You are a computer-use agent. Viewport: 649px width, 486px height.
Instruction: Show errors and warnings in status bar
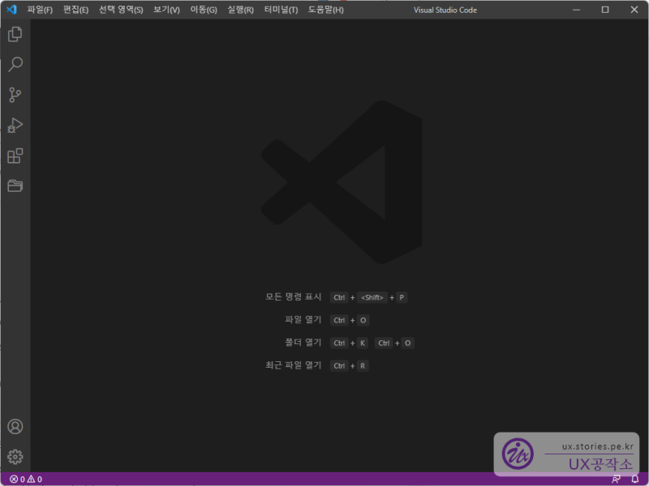pyautogui.click(x=26, y=480)
